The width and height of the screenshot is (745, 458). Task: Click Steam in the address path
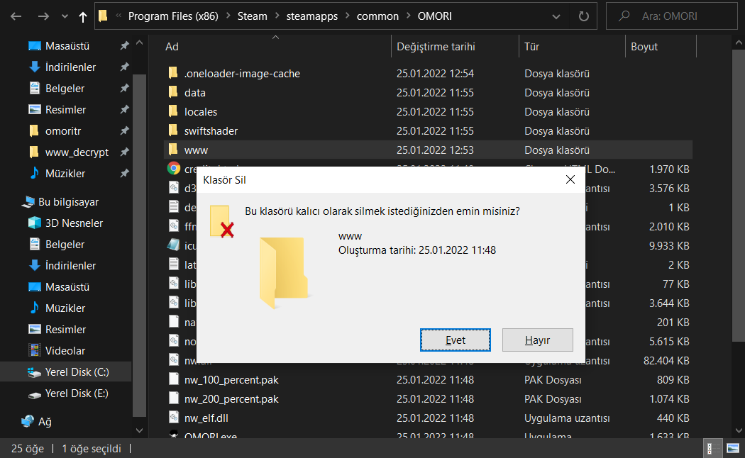coord(253,16)
